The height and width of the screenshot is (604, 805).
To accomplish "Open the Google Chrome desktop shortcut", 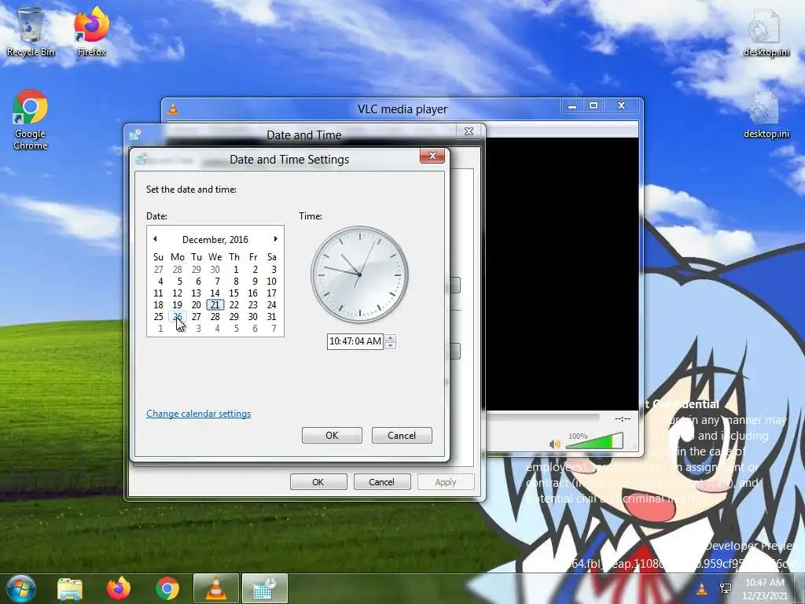I will point(31,120).
